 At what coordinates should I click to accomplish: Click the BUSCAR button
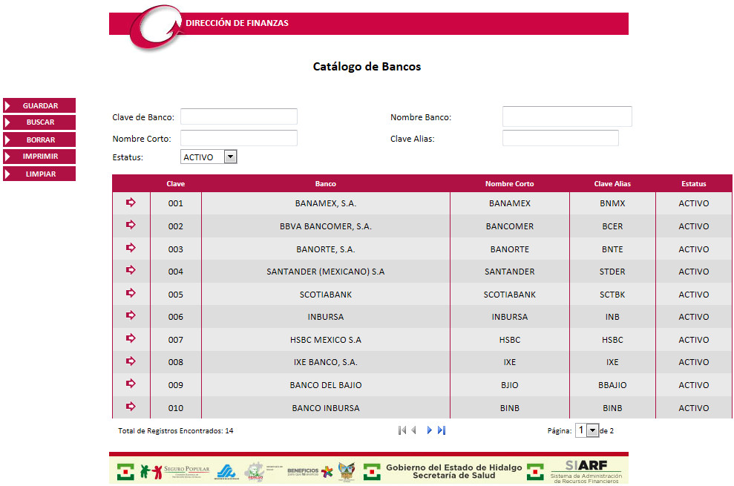(x=39, y=122)
